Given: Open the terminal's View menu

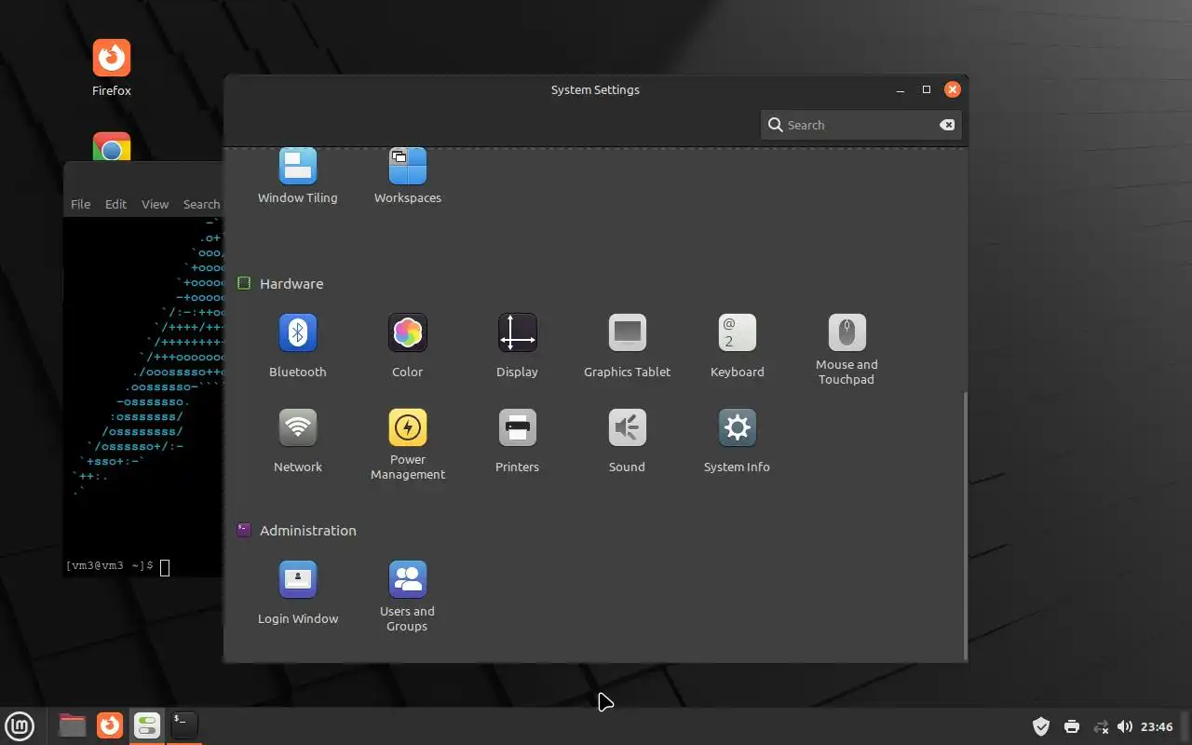Looking at the screenshot, I should (x=156, y=204).
